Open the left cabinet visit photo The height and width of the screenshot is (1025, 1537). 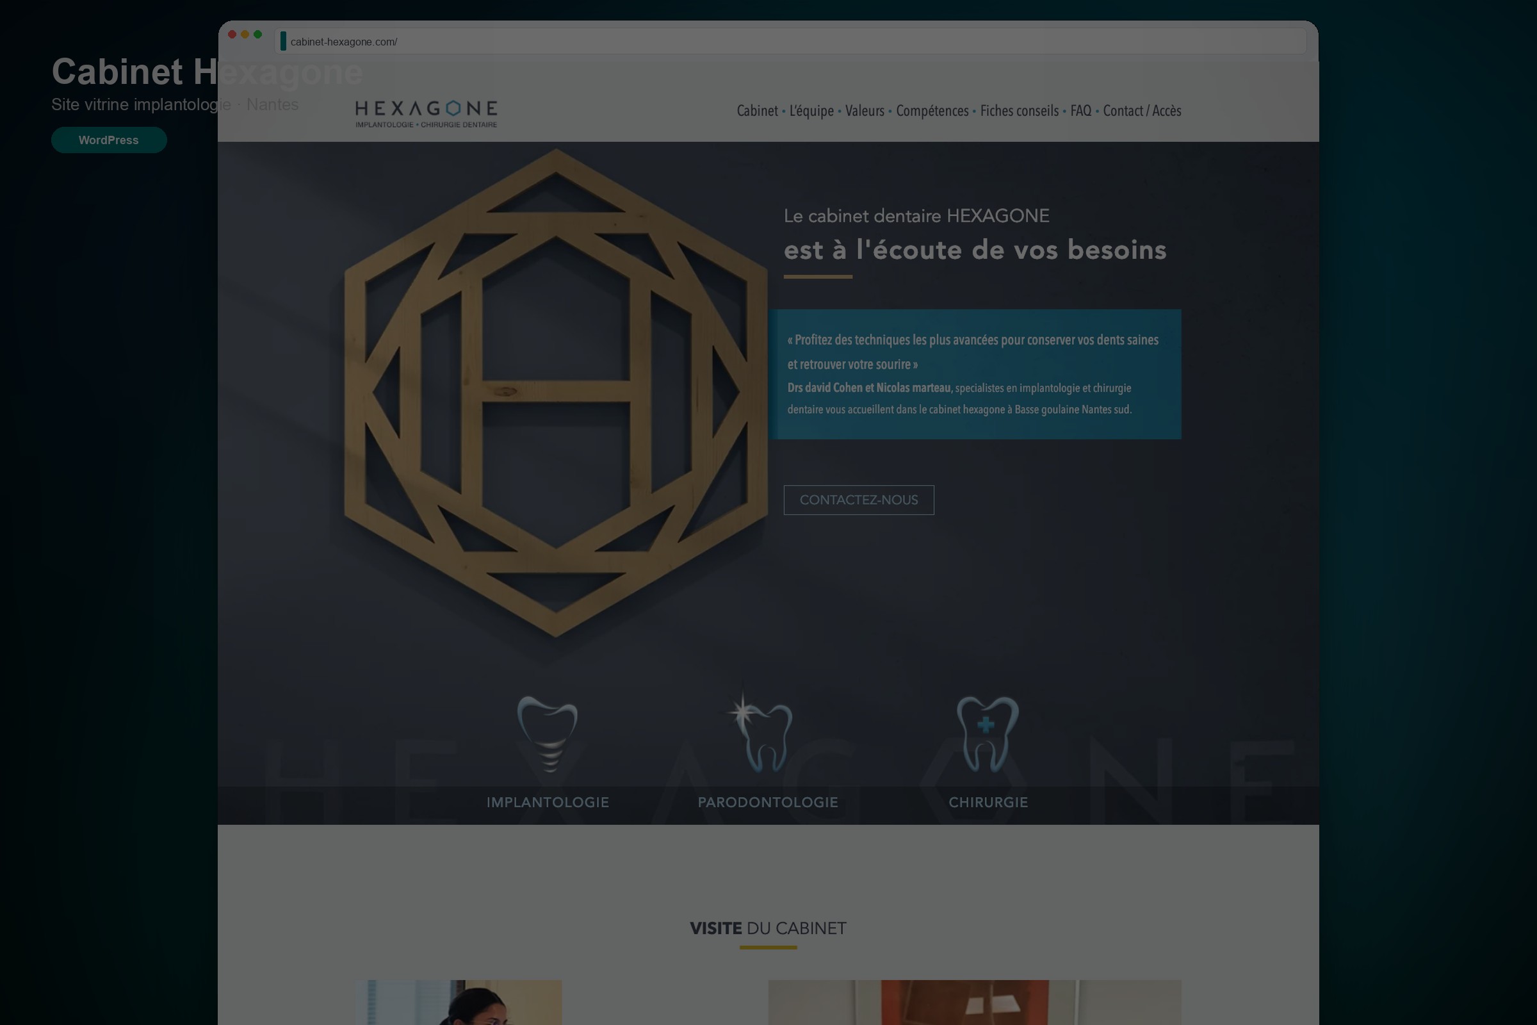[459, 1002]
